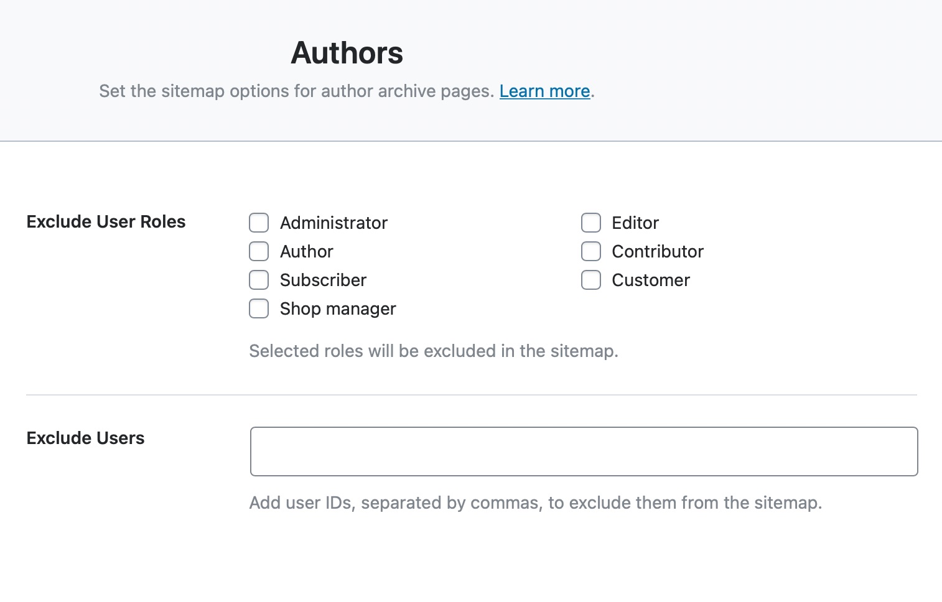Toggle the Contributor role checkbox
942x602 pixels.
pos(591,251)
